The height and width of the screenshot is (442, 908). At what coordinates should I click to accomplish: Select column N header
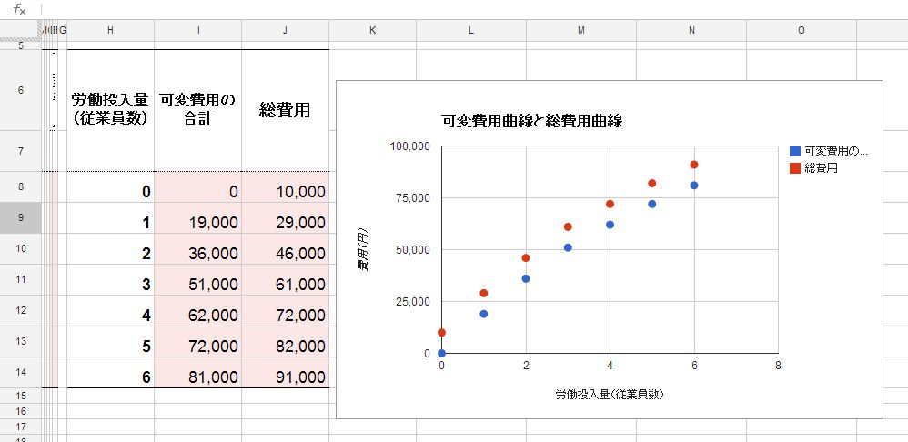coord(691,31)
